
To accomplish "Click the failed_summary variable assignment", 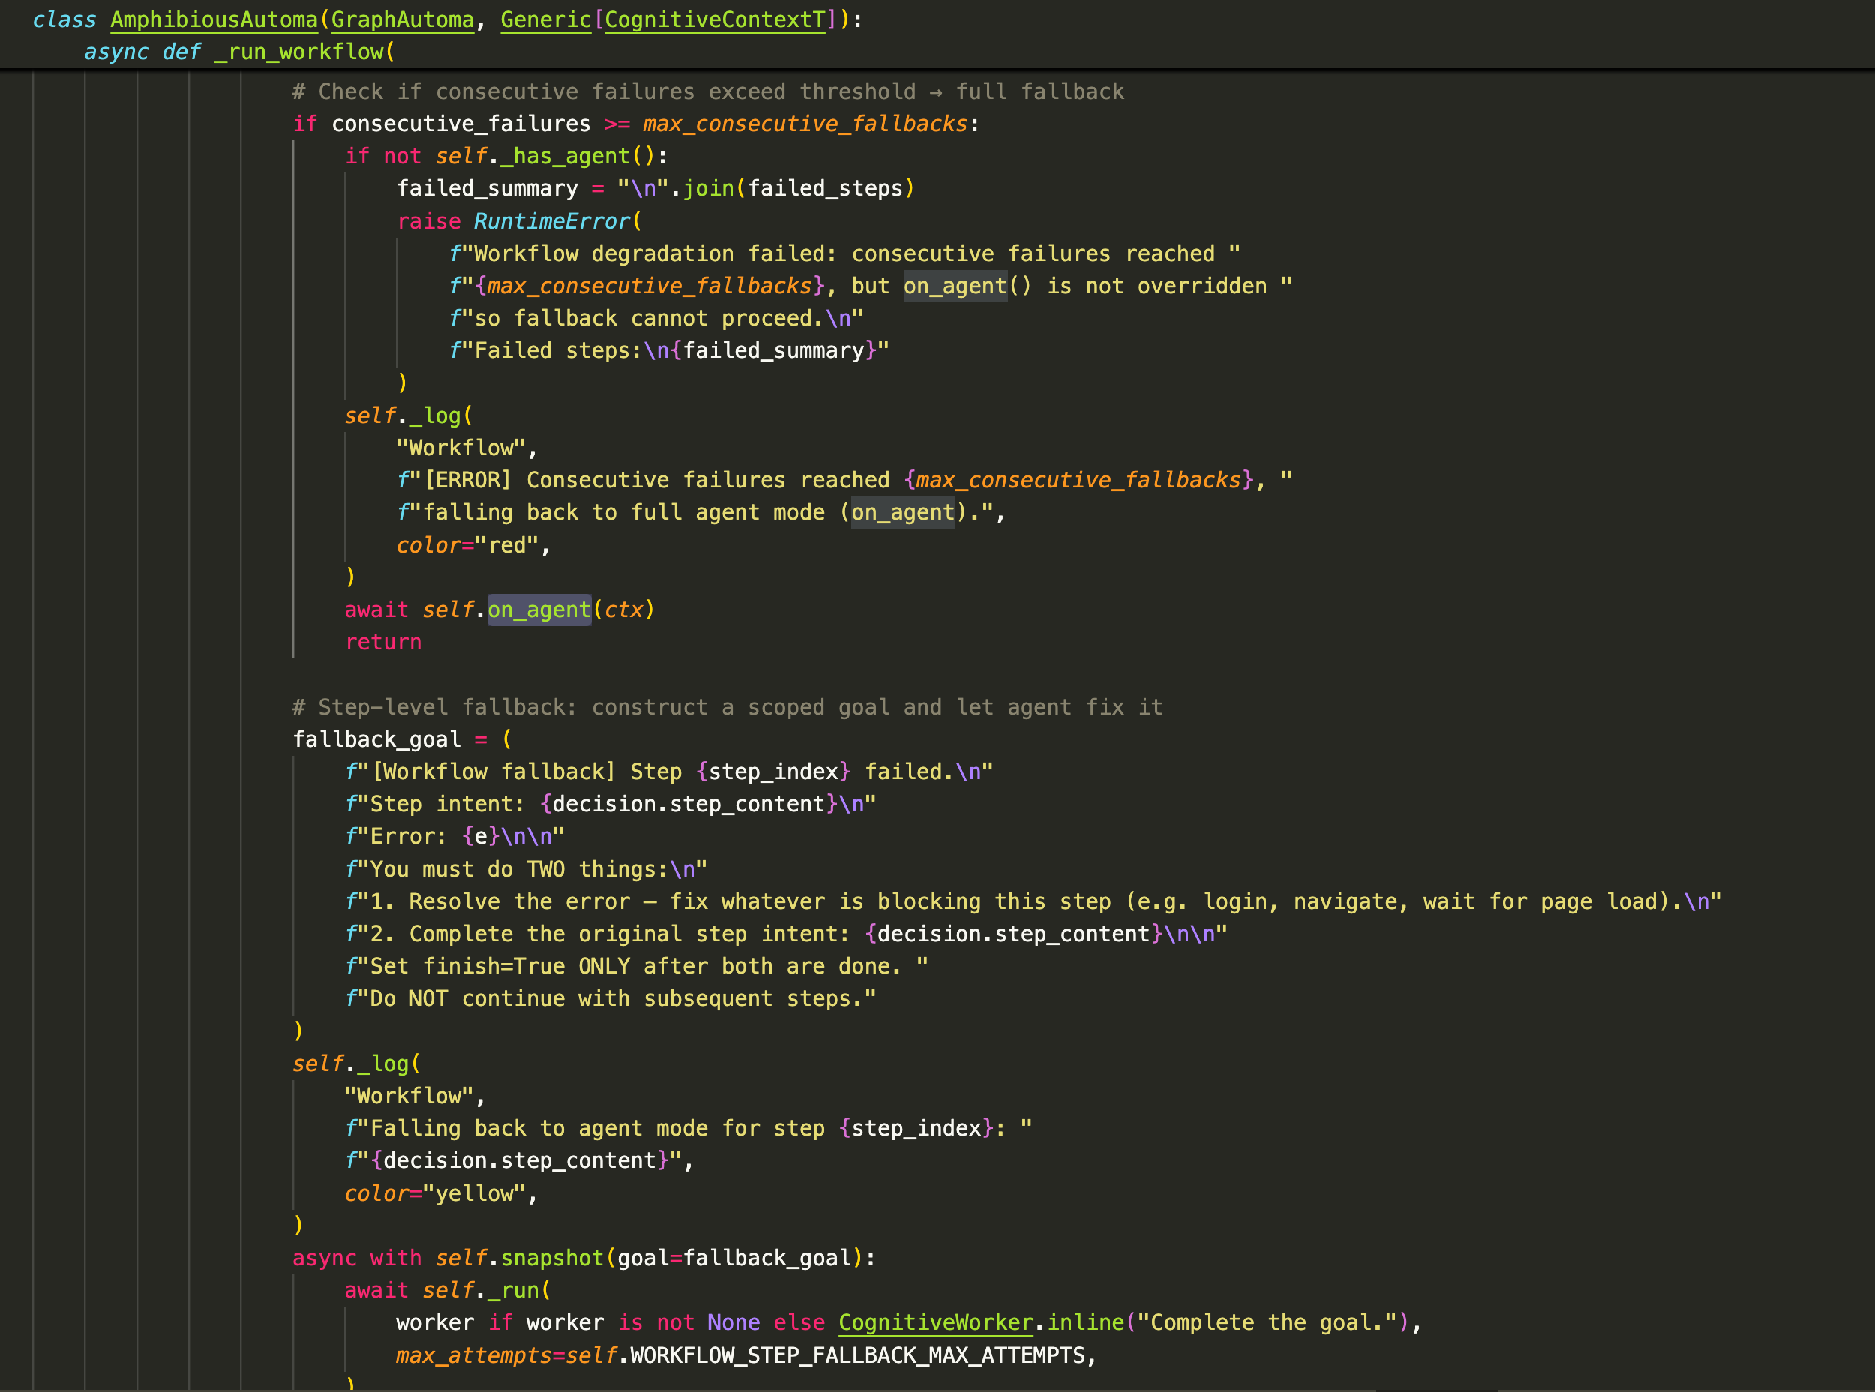I will [487, 188].
